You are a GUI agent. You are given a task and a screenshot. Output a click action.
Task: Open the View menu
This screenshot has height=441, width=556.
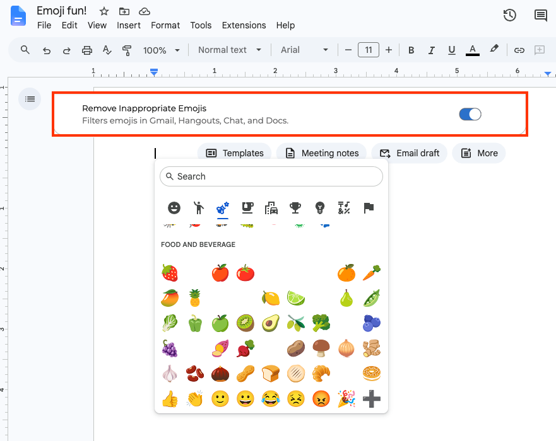97,25
